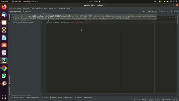Click main.py breadcrumb in navigation bar
This screenshot has height=101, width=179.
[27, 12]
